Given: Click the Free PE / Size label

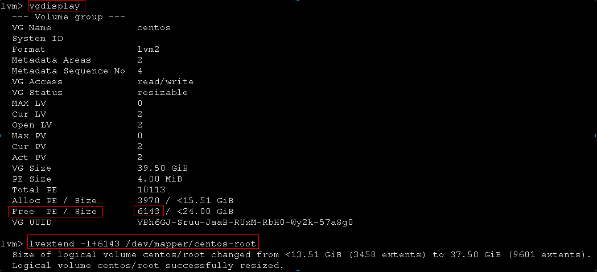Looking at the screenshot, I should pos(55,212).
